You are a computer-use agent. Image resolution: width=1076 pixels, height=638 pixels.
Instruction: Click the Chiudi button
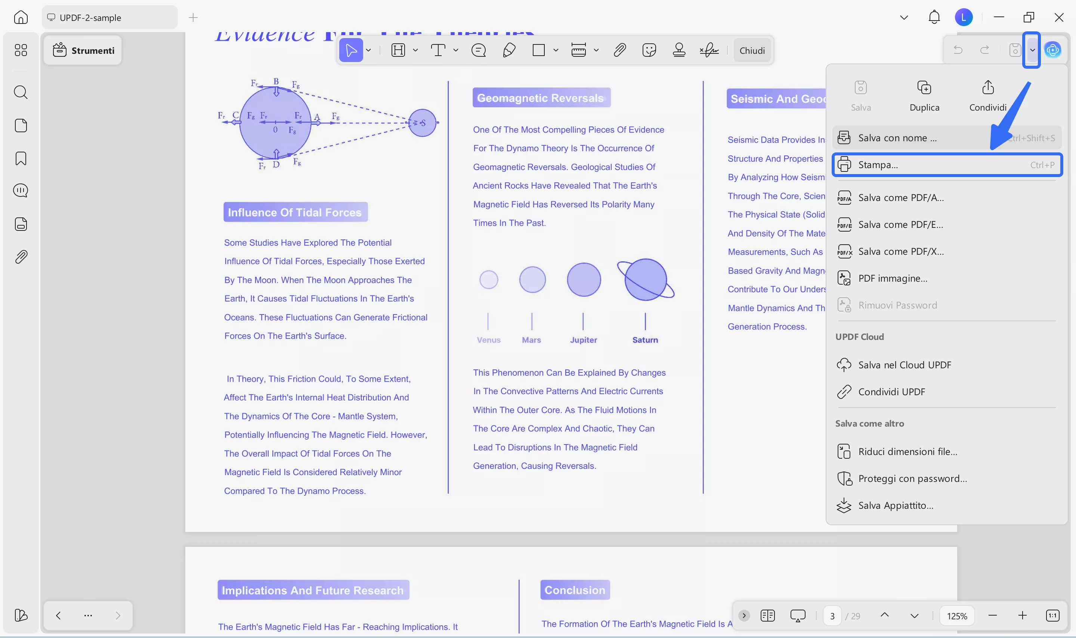pos(752,50)
